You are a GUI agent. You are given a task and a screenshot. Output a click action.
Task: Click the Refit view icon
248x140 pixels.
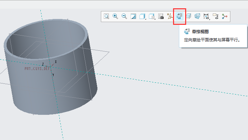point(106,16)
